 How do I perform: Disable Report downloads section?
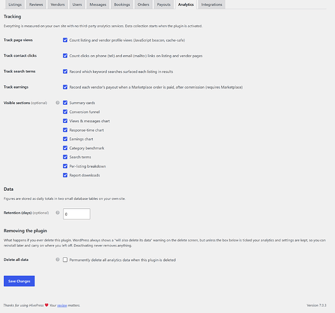pyautogui.click(x=65, y=175)
